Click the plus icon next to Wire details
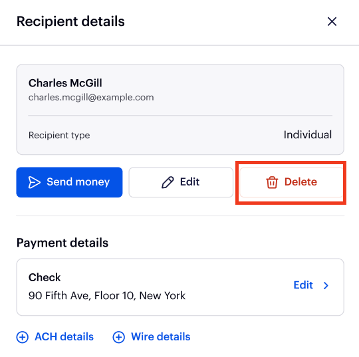Screen dimensions: 359x357 tap(118, 337)
